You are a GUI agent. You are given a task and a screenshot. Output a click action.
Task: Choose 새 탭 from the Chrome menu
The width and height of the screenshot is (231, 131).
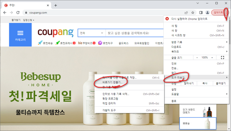[196, 26]
